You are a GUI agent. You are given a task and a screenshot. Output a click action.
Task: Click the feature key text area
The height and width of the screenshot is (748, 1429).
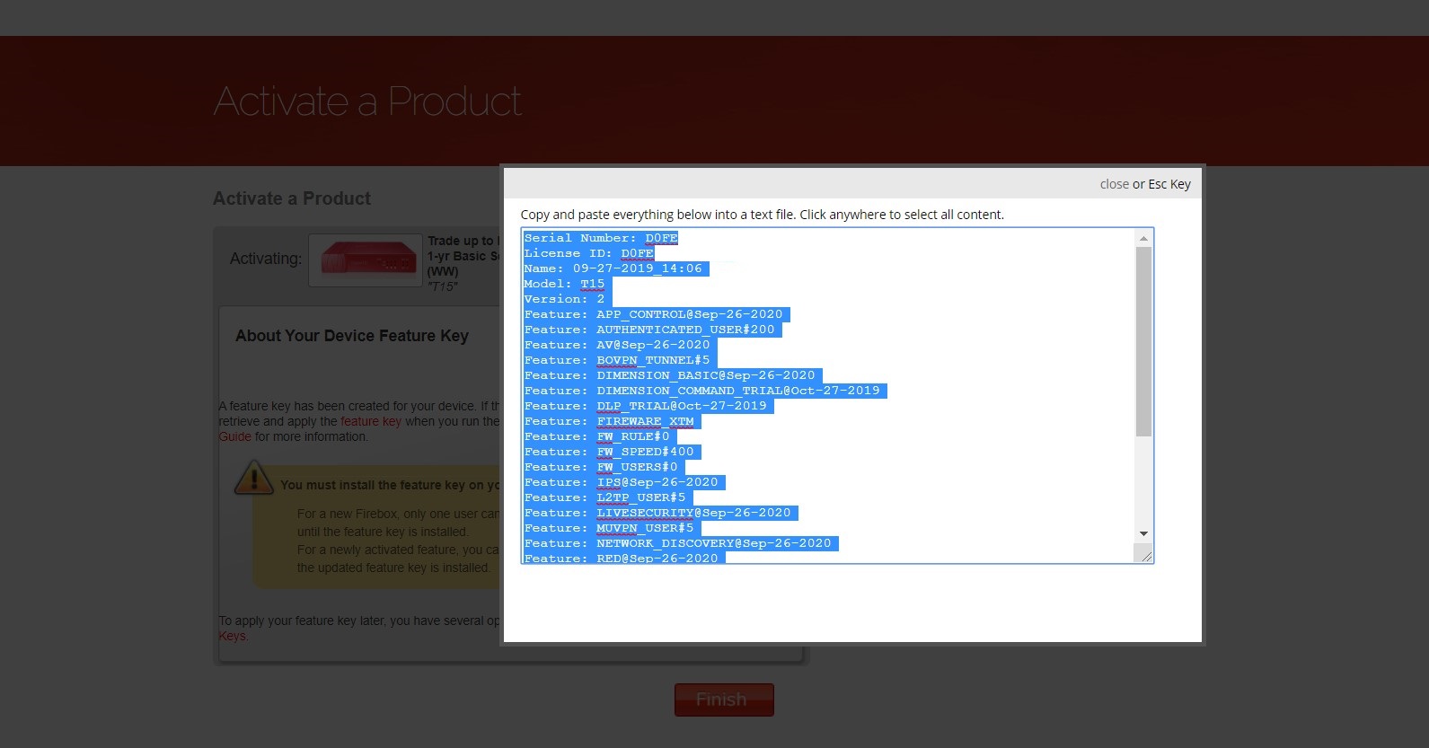837,396
